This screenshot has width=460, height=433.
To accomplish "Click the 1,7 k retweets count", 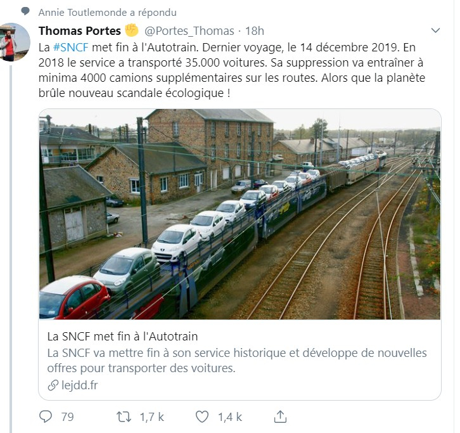I will coord(151,417).
